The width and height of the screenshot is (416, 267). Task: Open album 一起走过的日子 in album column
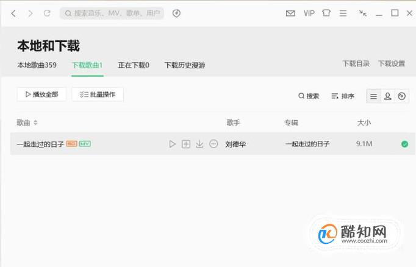click(x=307, y=144)
